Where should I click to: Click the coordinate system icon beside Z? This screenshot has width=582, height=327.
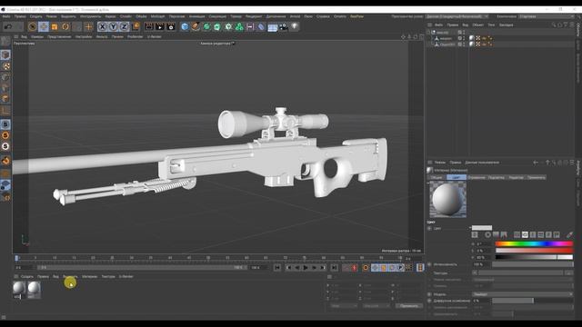[135, 26]
